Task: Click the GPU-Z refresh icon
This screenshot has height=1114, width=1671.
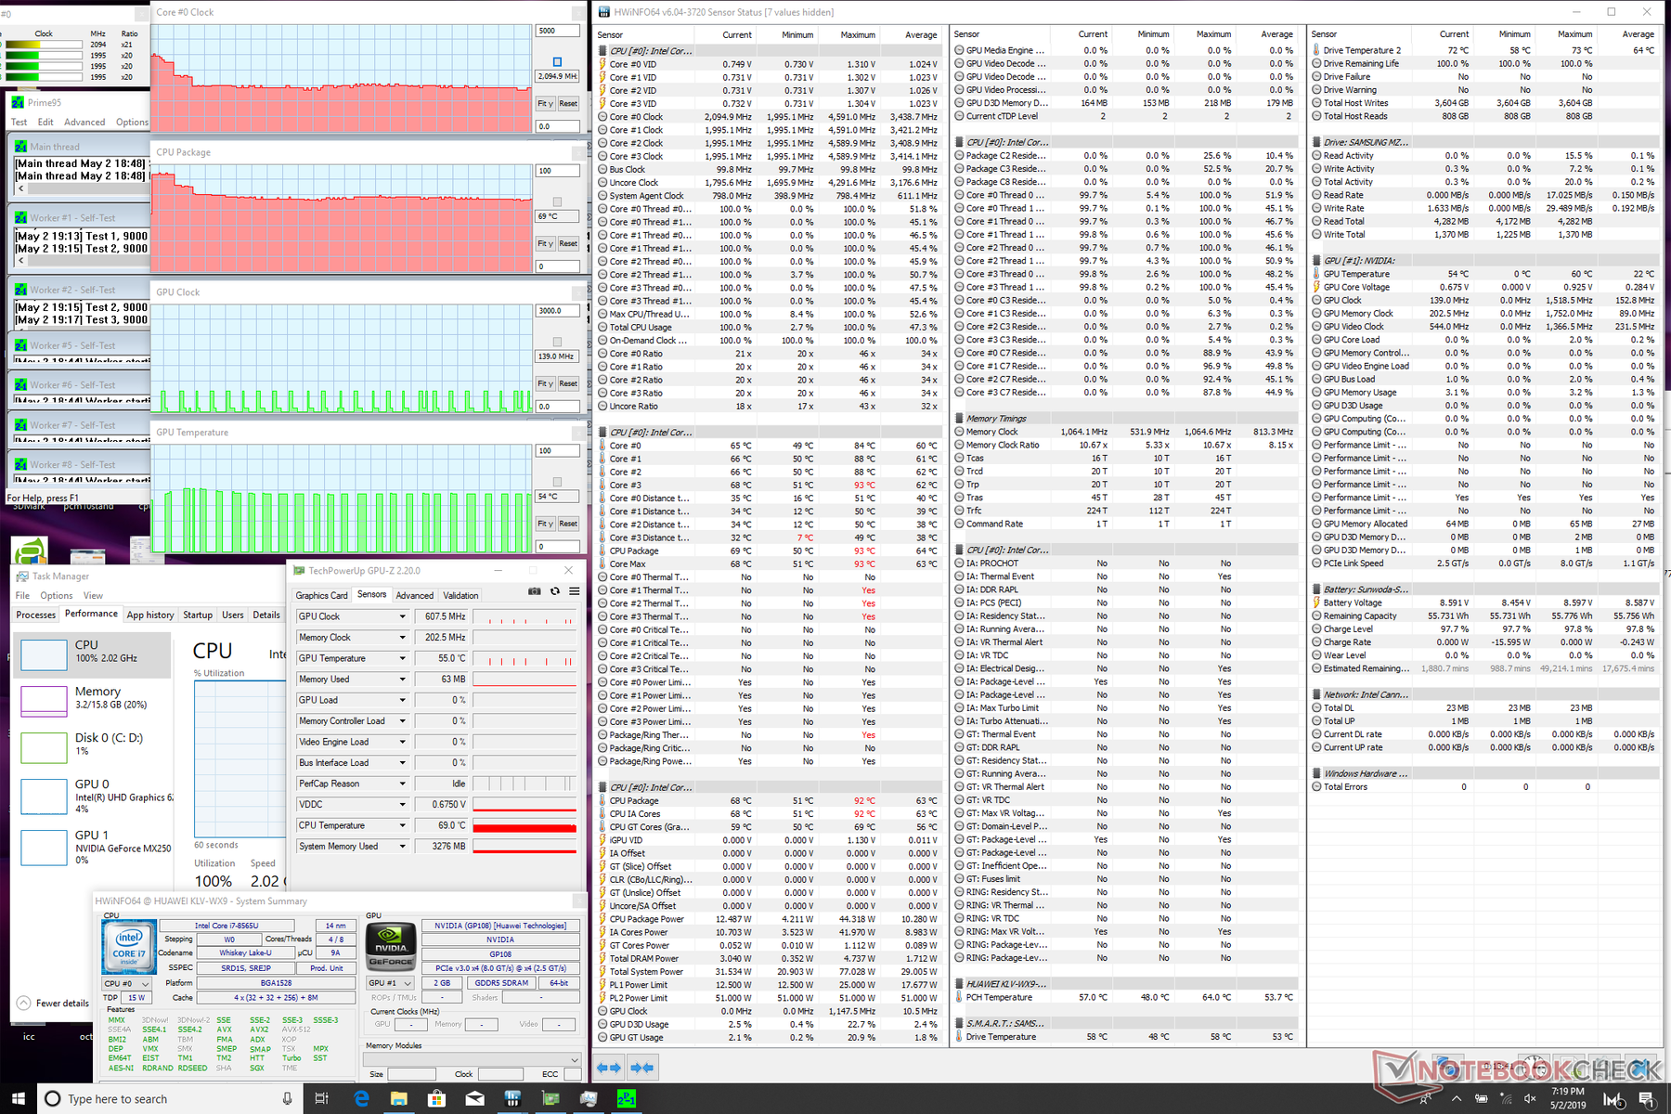Action: (x=555, y=591)
